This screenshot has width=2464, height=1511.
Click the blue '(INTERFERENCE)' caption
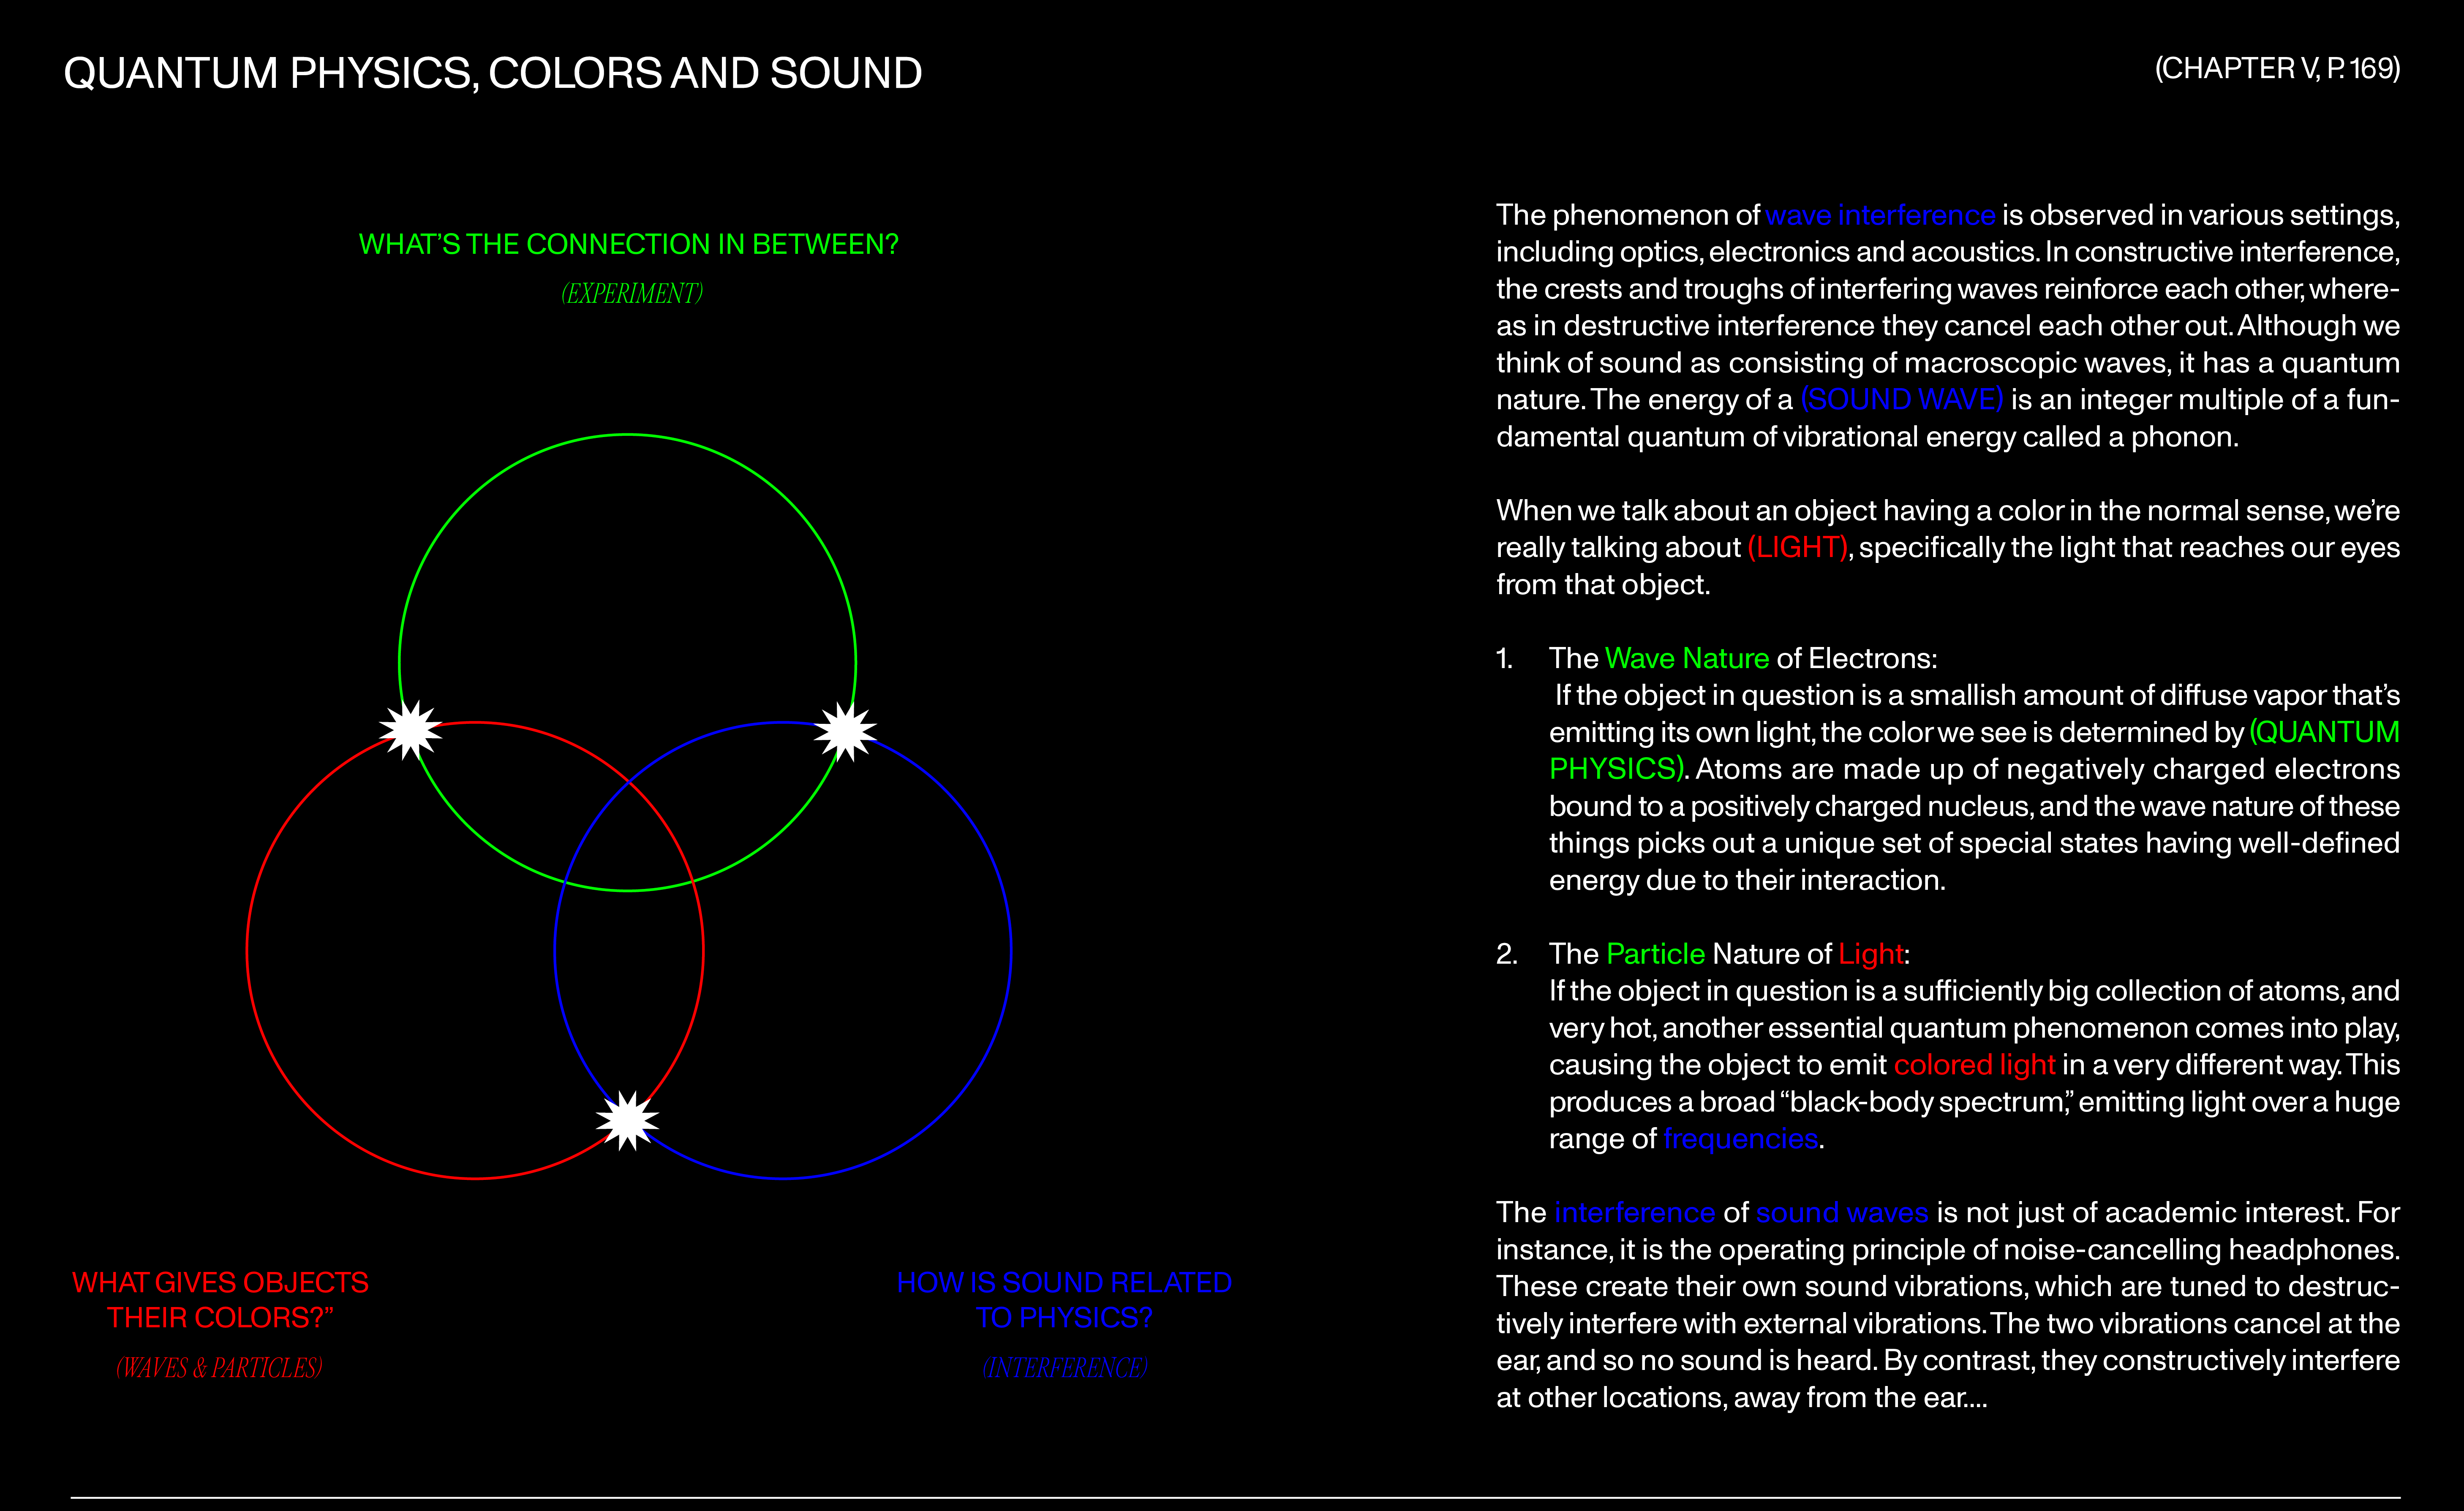click(x=1065, y=1367)
